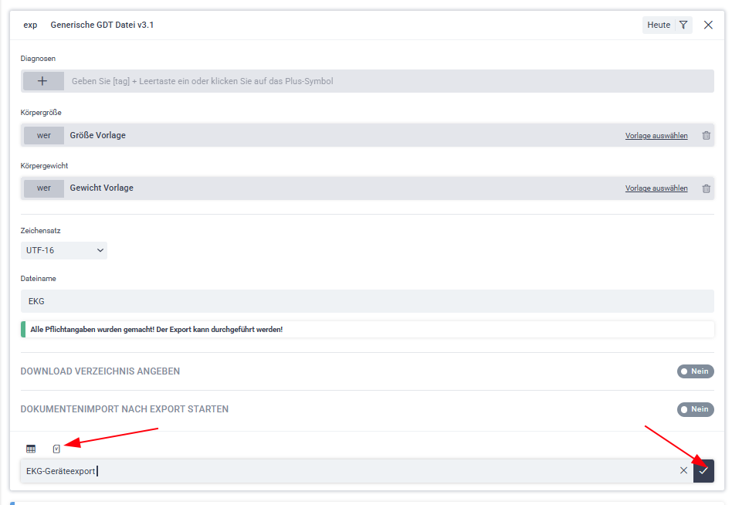Viewport: 732px width, 505px height.
Task: Open the Zeichensatz UTF-16 dropdown
Action: [x=63, y=250]
